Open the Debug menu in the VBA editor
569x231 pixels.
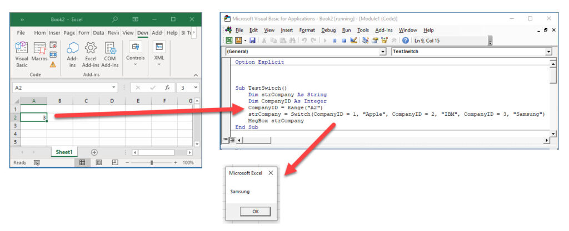[328, 30]
